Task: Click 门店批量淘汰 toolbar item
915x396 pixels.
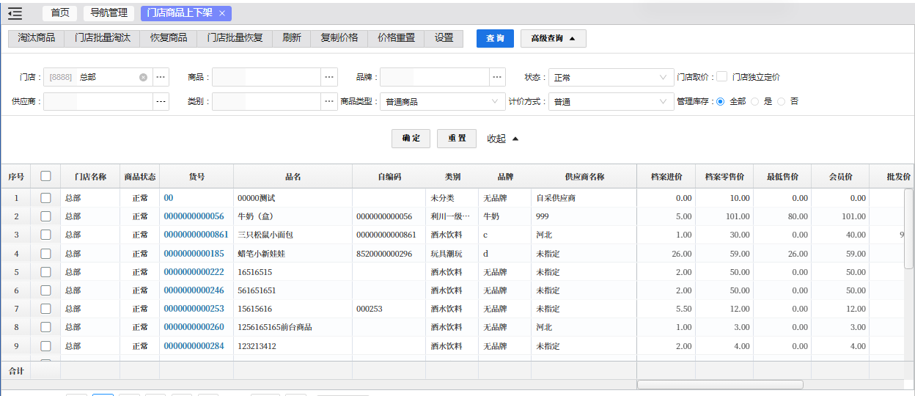Action: pos(103,38)
